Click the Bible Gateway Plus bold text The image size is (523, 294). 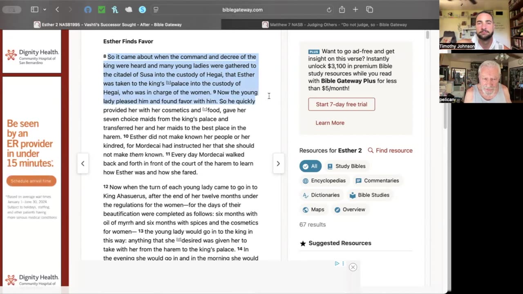point(347,81)
